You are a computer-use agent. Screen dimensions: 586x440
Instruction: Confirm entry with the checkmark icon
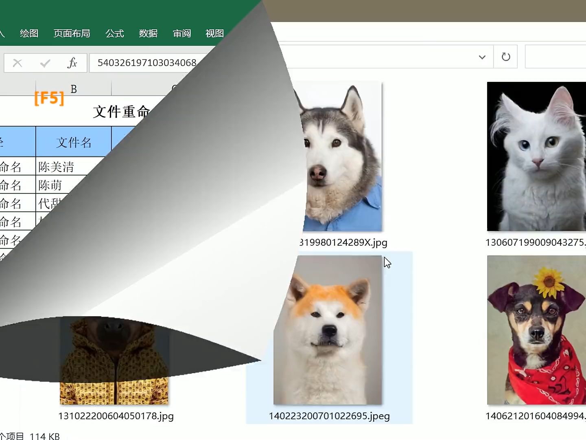44,63
